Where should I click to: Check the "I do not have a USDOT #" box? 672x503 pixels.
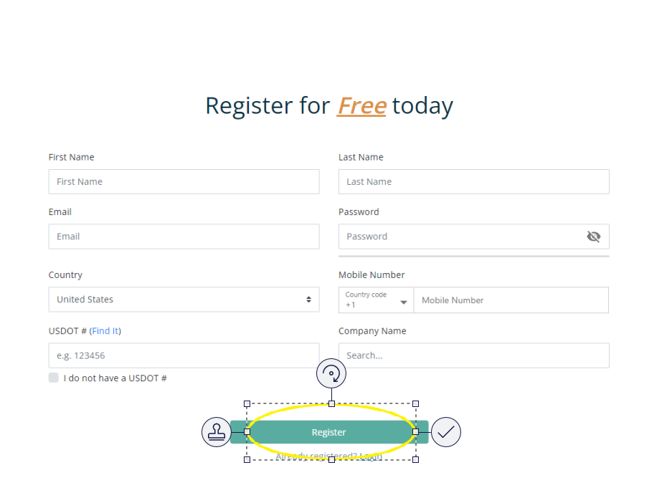click(54, 378)
